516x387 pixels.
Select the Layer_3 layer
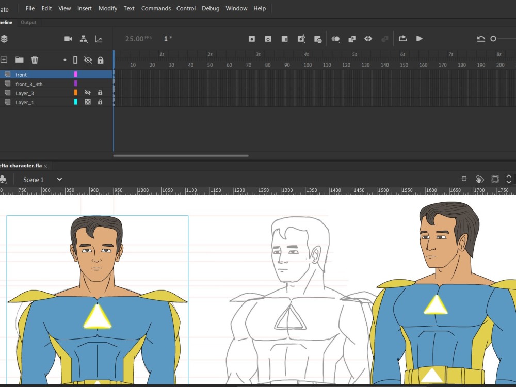56,93
